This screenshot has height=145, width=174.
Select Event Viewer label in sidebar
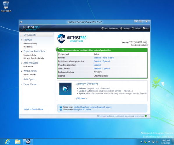30,84
